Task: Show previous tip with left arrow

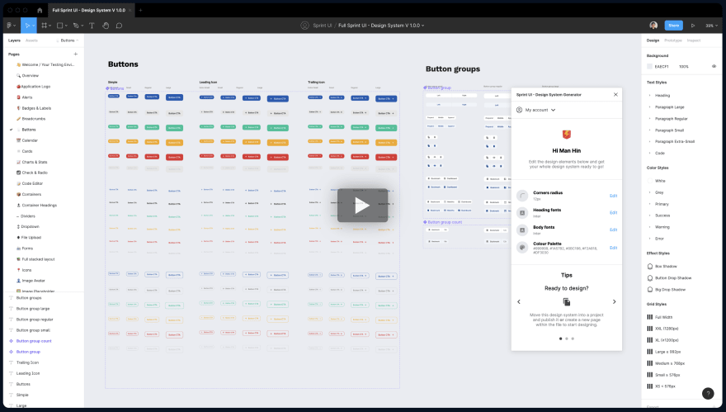Action: point(519,301)
